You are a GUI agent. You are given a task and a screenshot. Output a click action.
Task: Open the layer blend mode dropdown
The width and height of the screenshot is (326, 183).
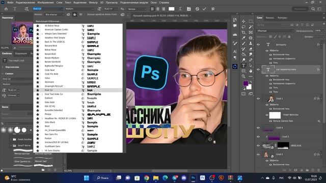point(276,30)
